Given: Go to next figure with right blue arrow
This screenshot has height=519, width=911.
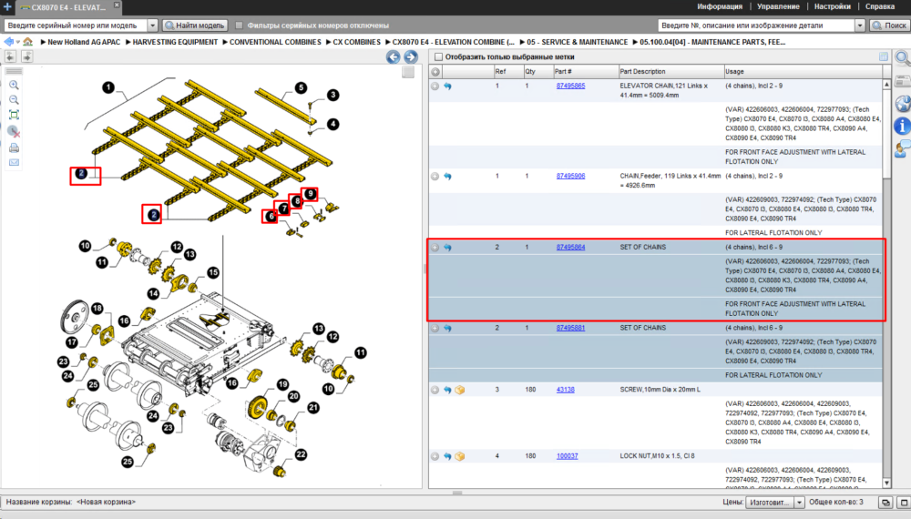Looking at the screenshot, I should (411, 56).
